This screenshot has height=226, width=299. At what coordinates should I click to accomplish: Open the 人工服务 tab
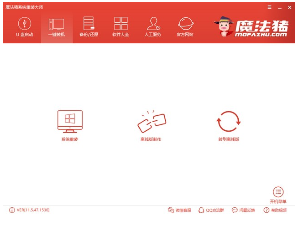(x=153, y=27)
